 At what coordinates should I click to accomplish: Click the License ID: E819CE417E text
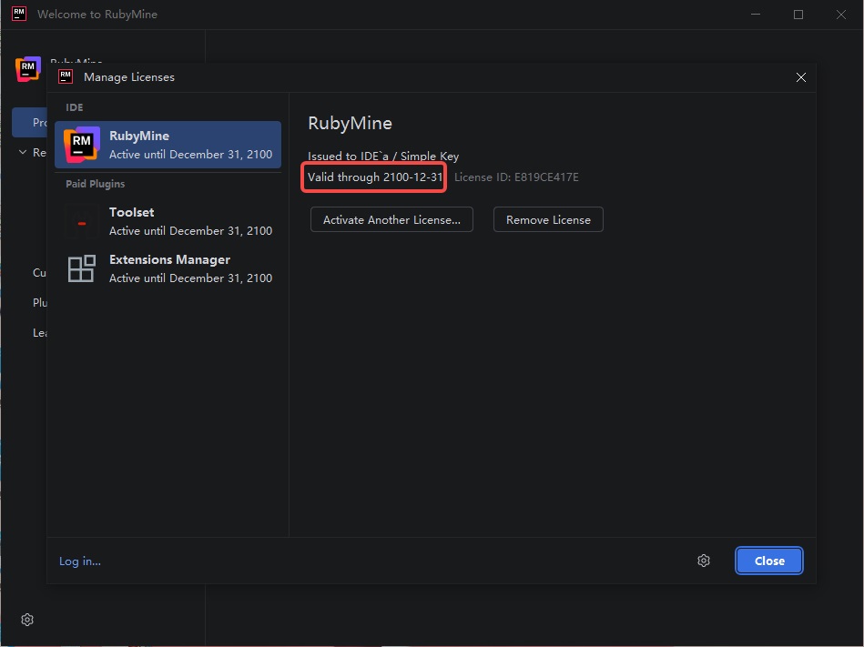[516, 177]
